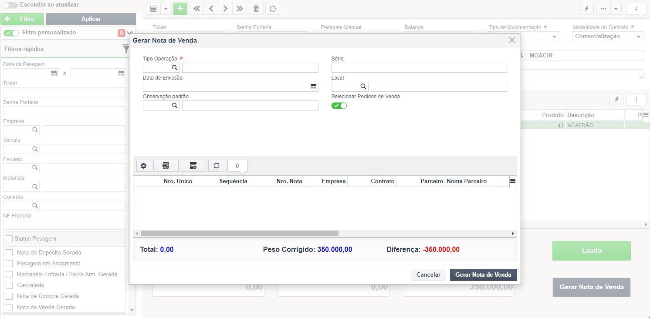Image resolution: width=650 pixels, height=318 pixels.
Task: Click the Observação padrão search magnifier icon
Action: click(x=174, y=106)
